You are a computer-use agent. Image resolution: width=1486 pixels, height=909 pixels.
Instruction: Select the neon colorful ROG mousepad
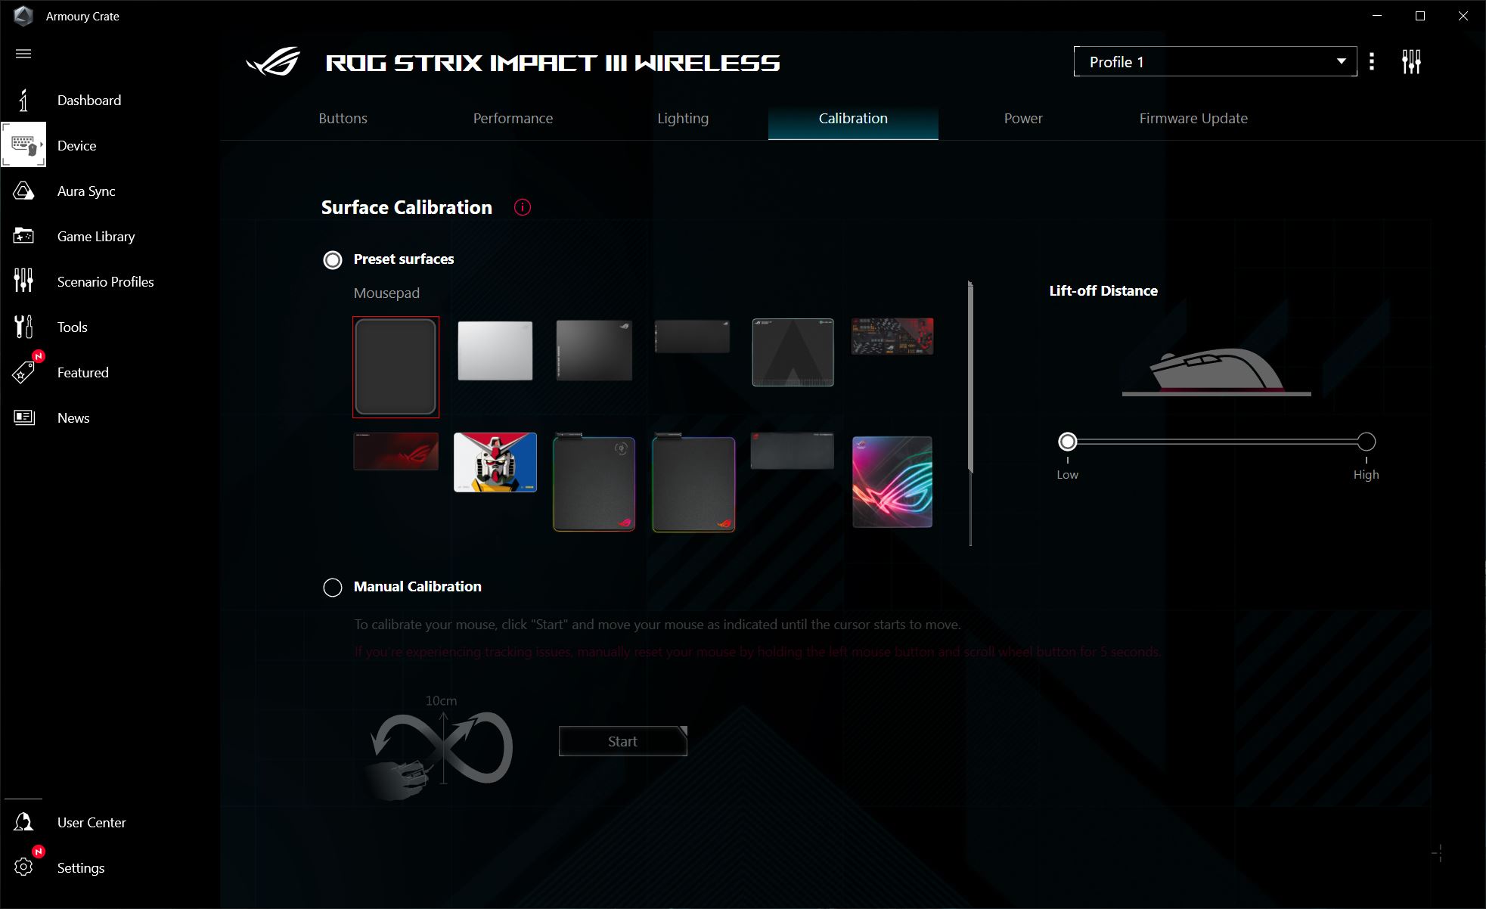(x=892, y=482)
